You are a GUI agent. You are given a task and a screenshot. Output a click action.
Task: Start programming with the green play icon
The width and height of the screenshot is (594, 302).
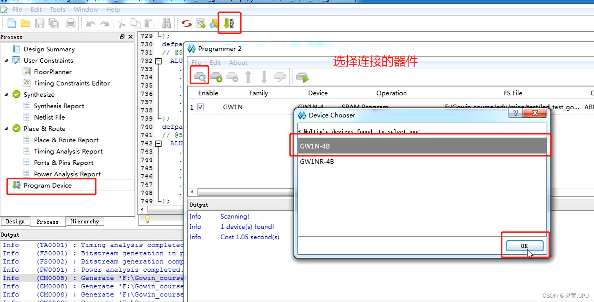302,77
